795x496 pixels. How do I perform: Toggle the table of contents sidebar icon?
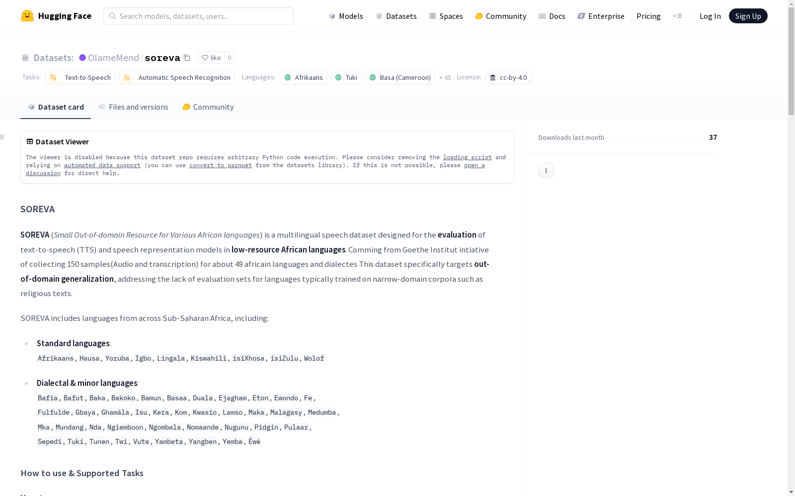(2, 137)
